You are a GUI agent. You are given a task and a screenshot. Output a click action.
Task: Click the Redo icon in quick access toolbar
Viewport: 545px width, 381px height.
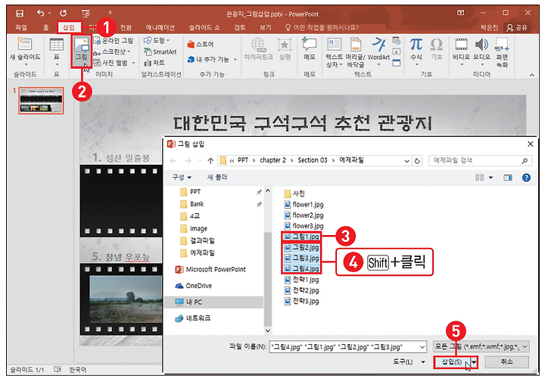coord(64,13)
